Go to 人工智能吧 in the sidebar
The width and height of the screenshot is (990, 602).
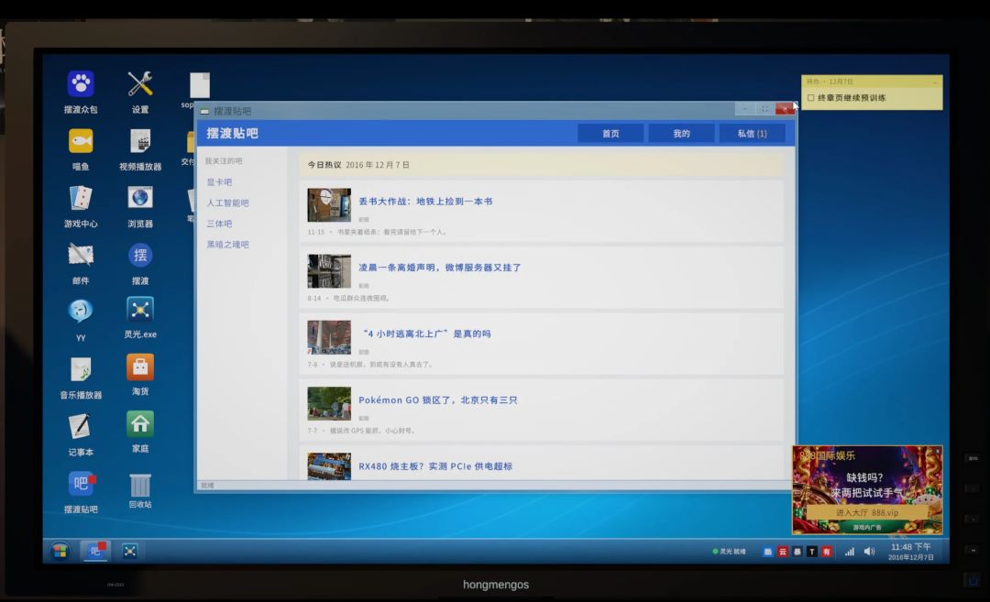[x=228, y=203]
